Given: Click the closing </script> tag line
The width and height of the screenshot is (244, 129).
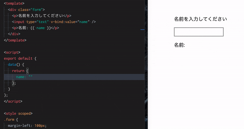Looking at the screenshot, I should click(x=13, y=101).
